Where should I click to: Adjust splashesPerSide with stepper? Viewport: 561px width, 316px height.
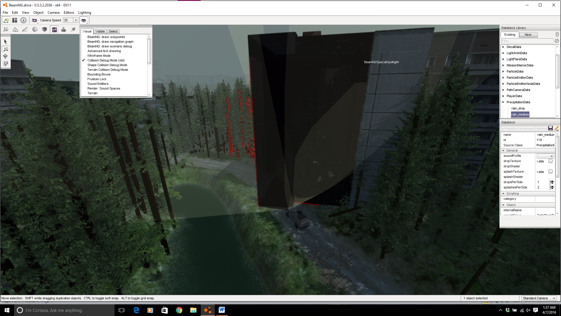(x=552, y=188)
